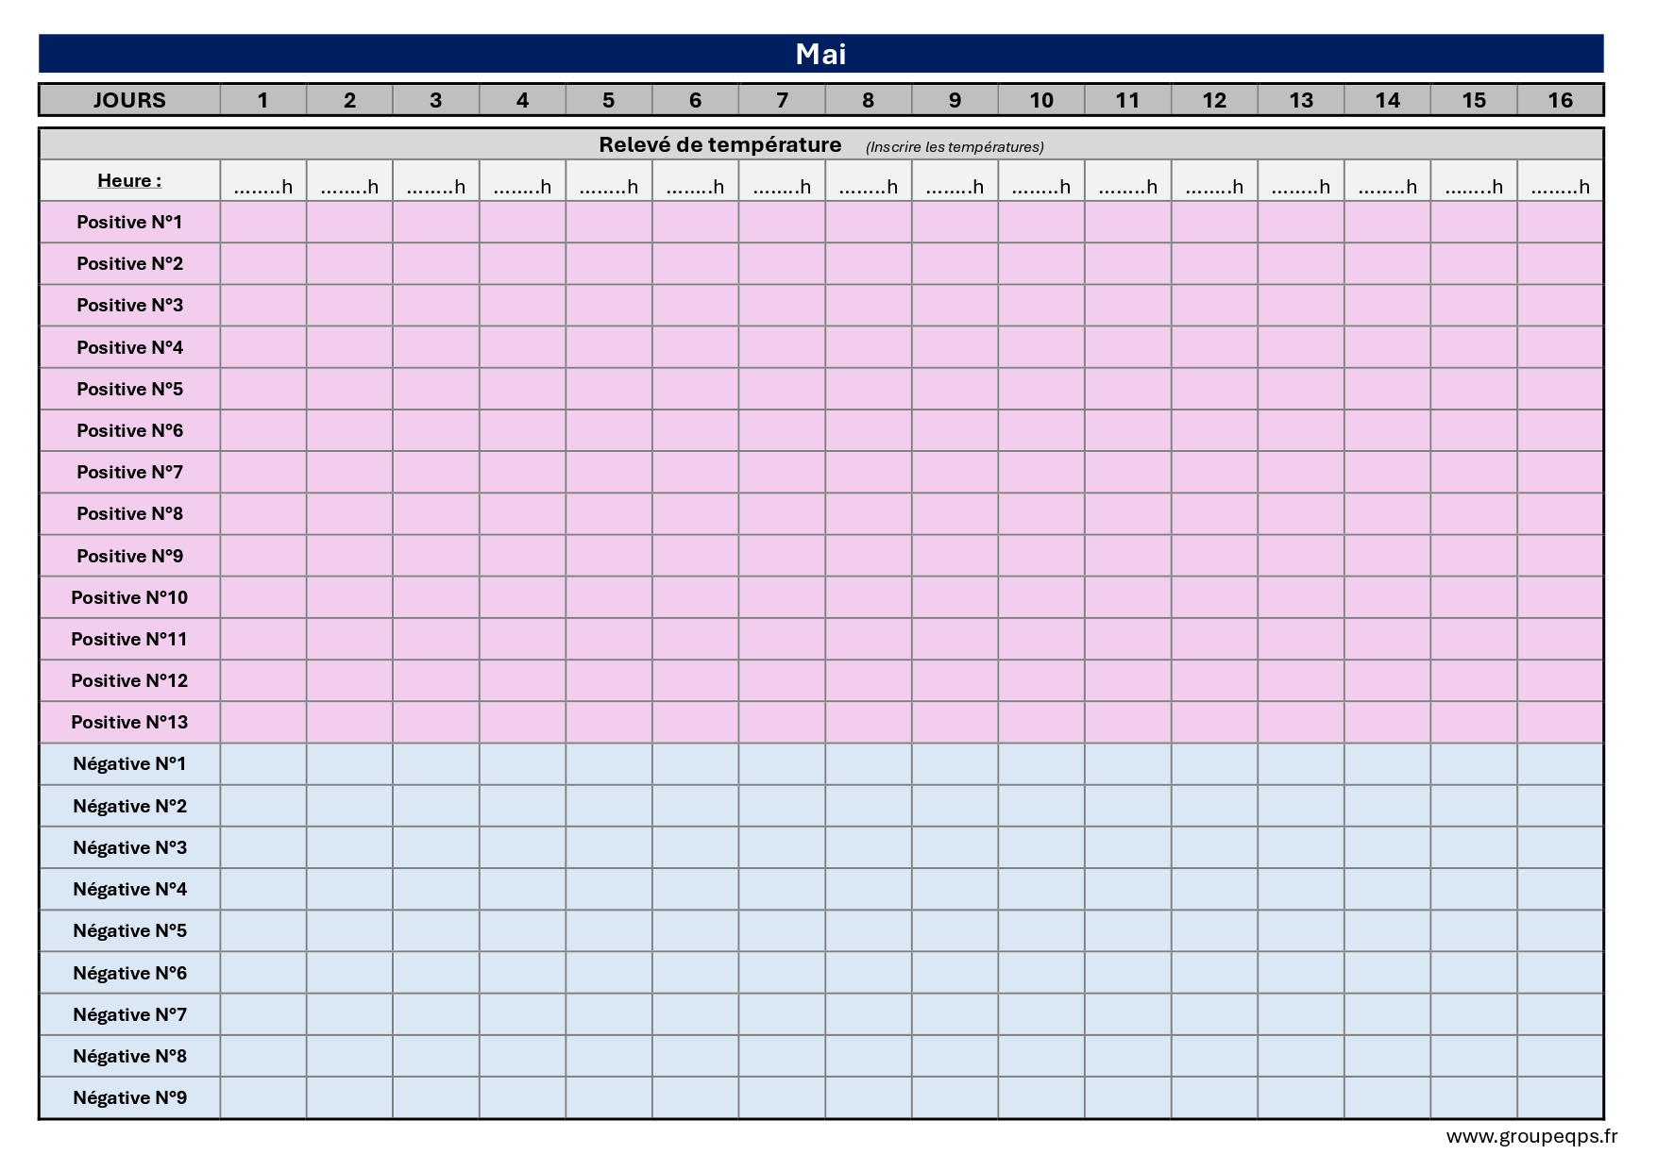This screenshot has height=1171, width=1657.
Task: Click Positive N°10 cell for day 8
Action: click(869, 597)
